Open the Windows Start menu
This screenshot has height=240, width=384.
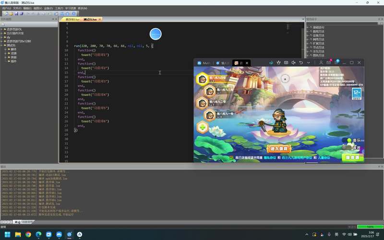tap(7, 234)
